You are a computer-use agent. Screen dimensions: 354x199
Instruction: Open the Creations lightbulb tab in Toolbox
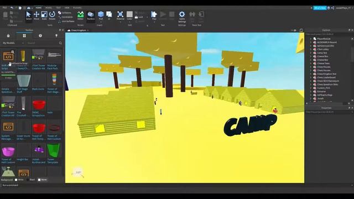pyautogui.click(x=56, y=35)
